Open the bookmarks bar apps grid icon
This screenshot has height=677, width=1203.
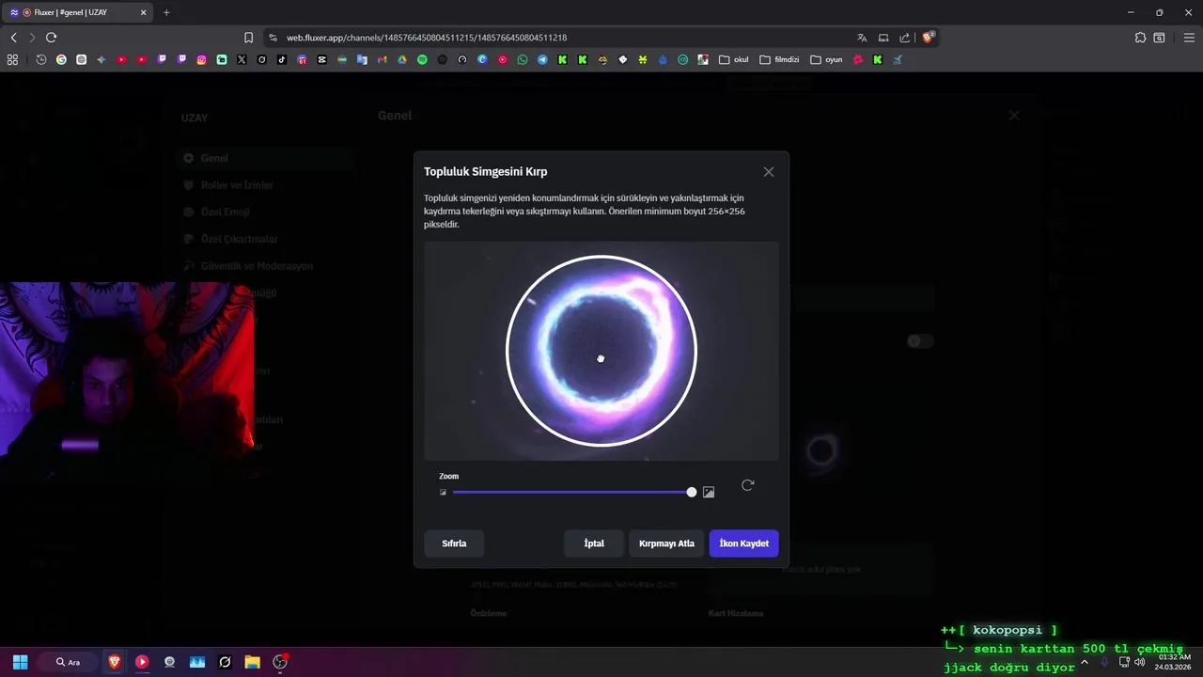pos(12,59)
